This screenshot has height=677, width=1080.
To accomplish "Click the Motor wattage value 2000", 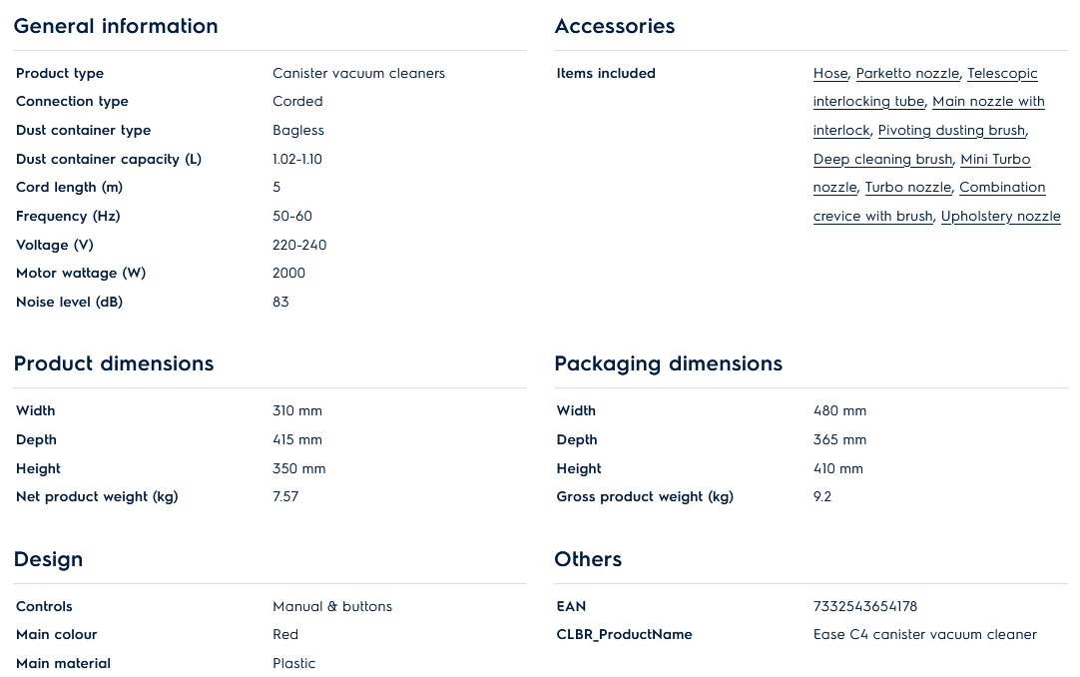I will pos(289,274).
